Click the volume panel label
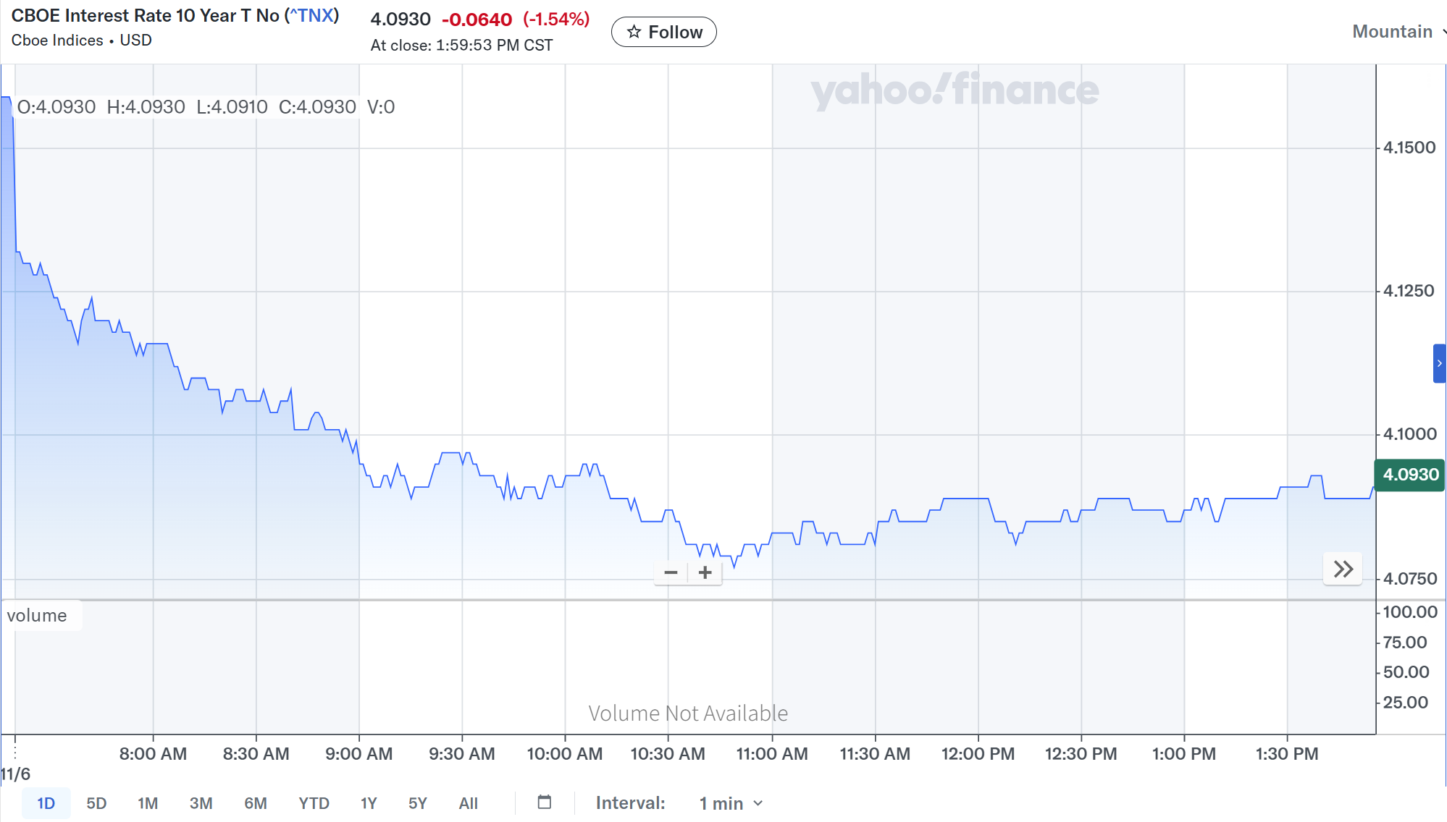1447x822 pixels. [x=38, y=616]
